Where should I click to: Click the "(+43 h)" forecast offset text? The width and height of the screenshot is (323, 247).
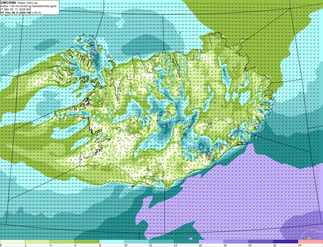[x=36, y=13]
